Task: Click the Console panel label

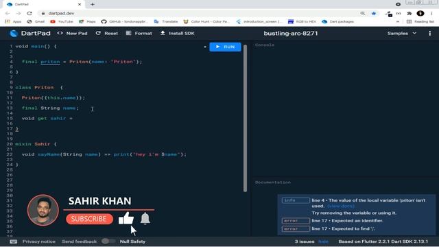Action: tap(265, 45)
